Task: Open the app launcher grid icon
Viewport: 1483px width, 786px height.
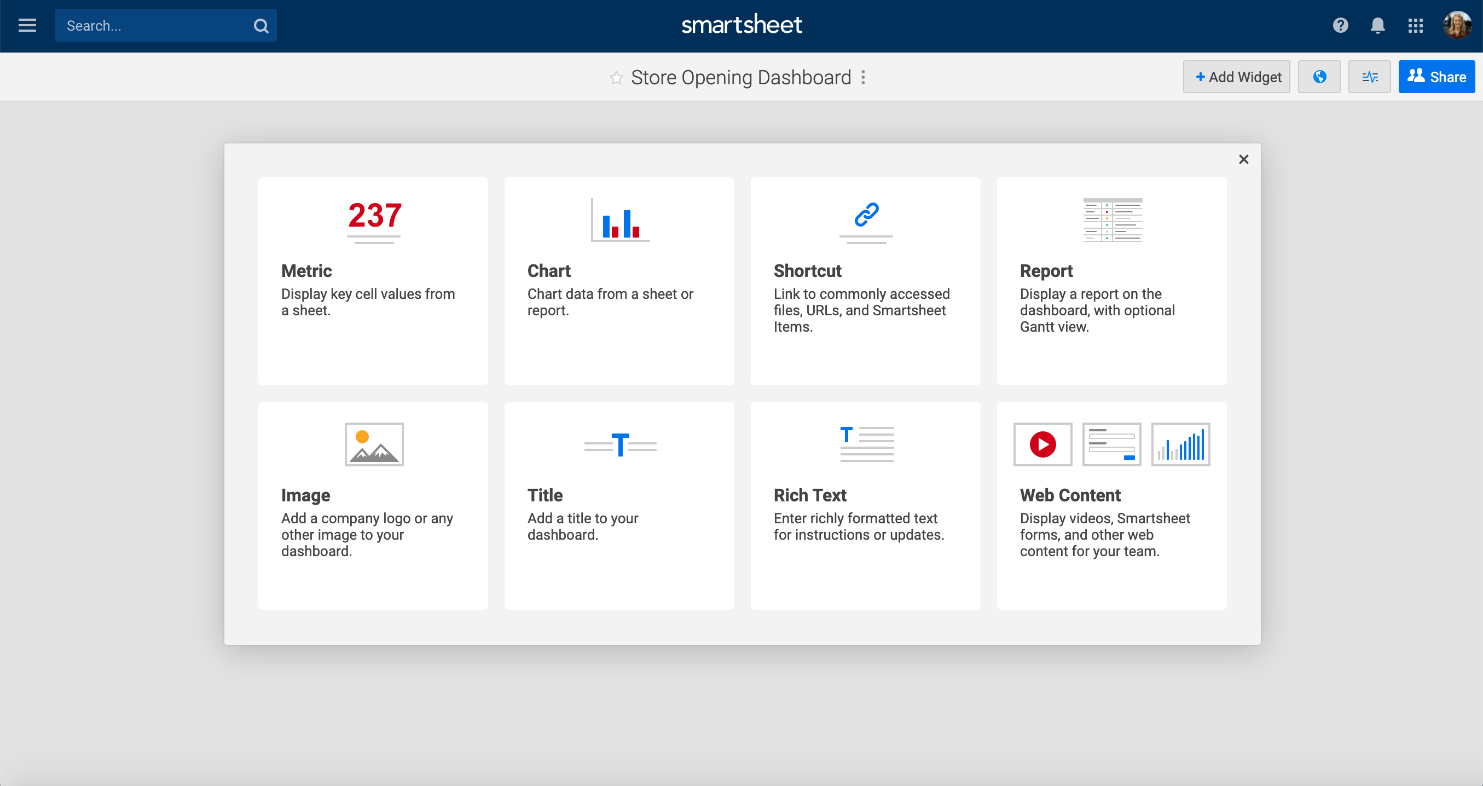Action: [1416, 25]
